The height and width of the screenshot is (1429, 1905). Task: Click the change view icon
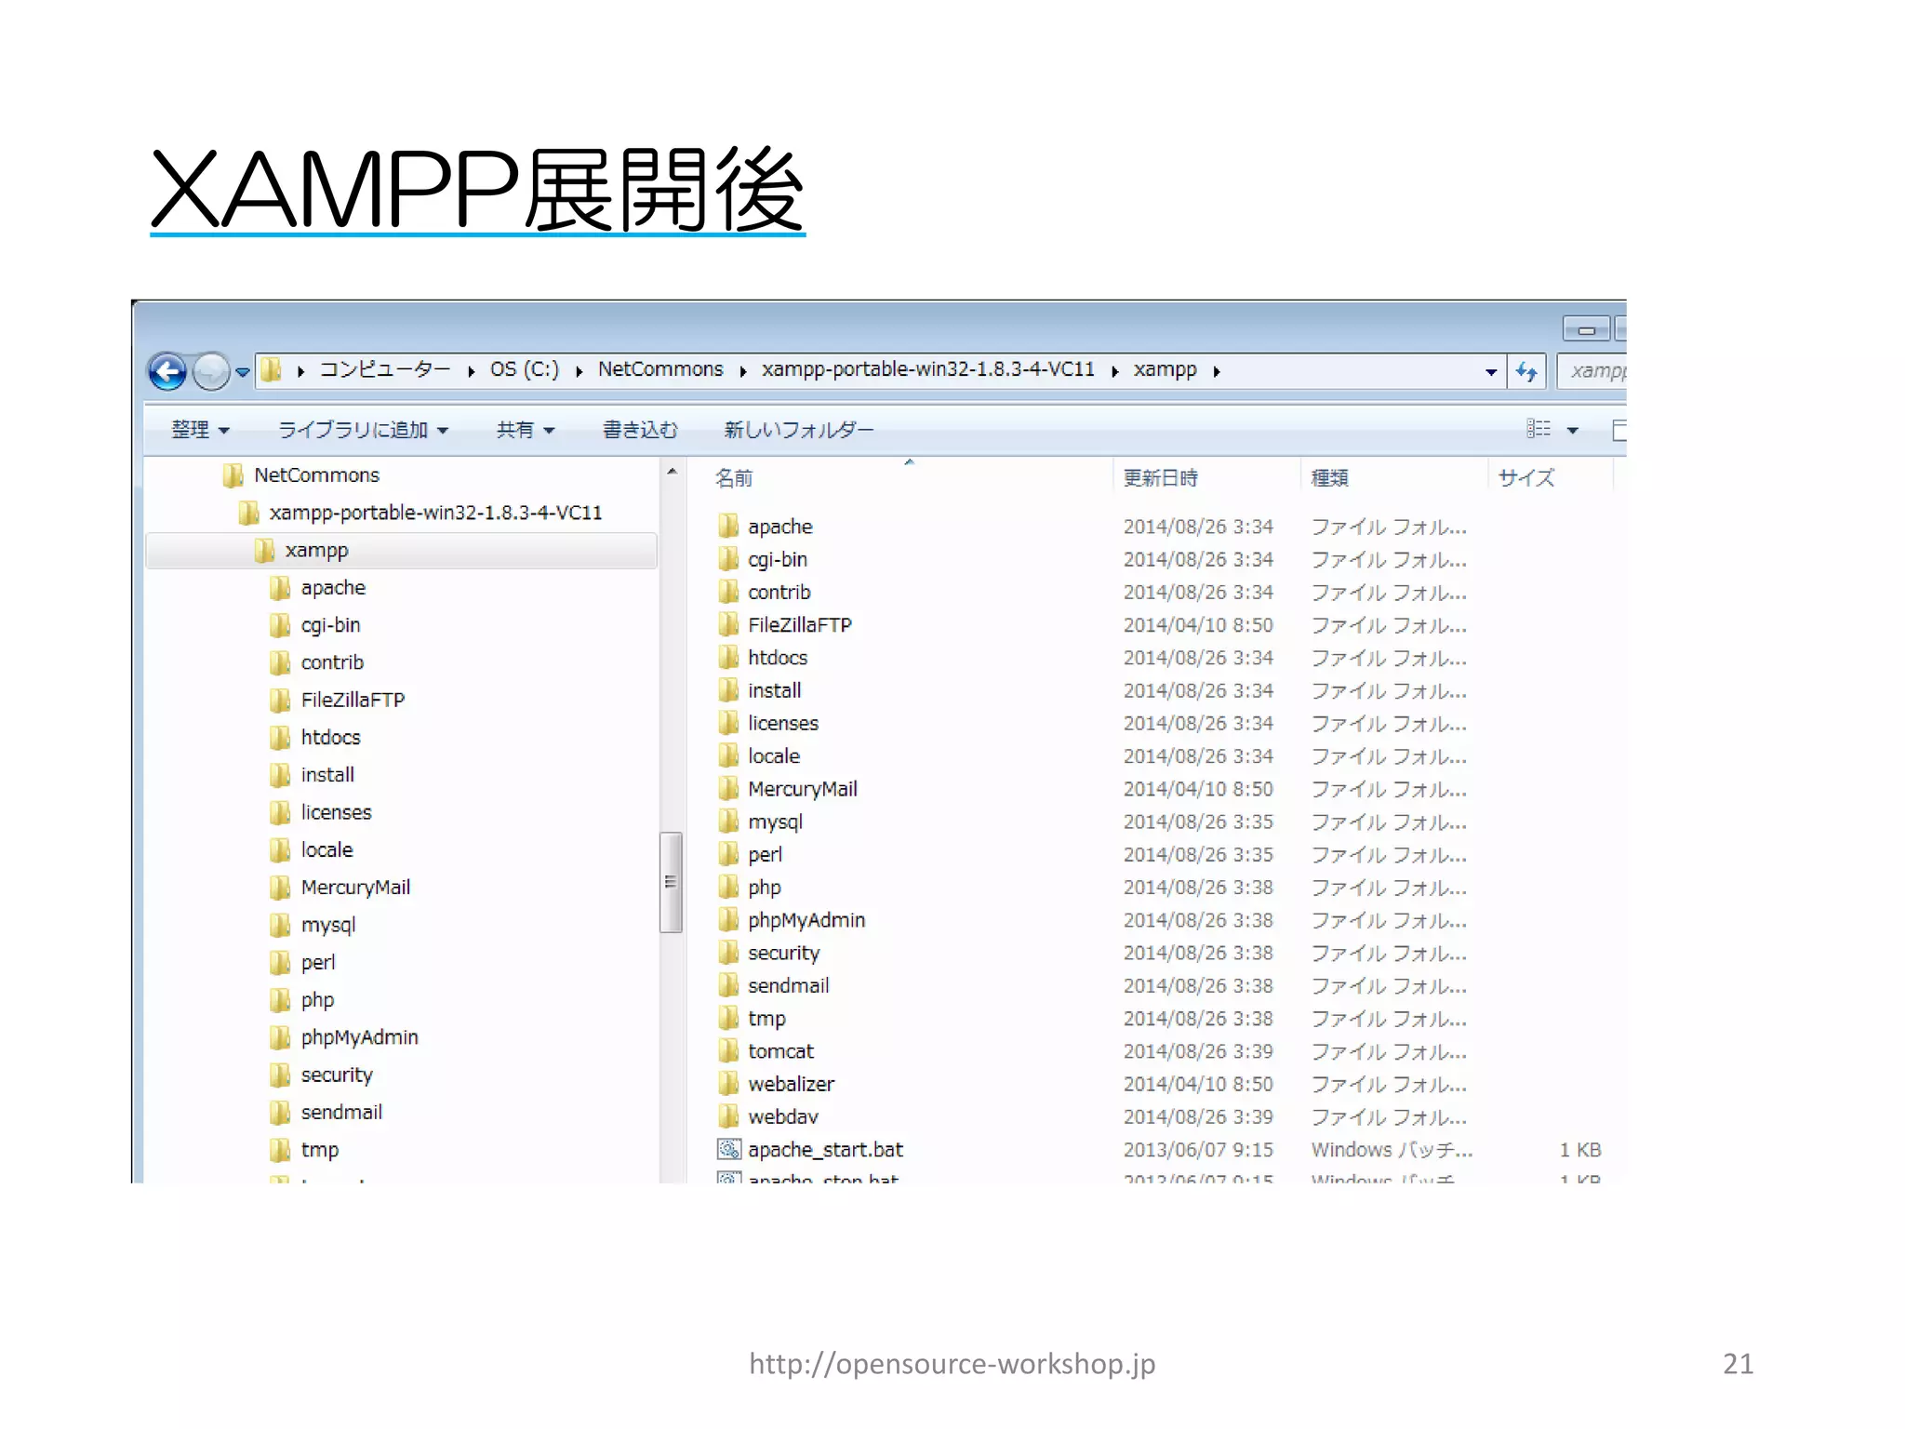[1539, 429]
